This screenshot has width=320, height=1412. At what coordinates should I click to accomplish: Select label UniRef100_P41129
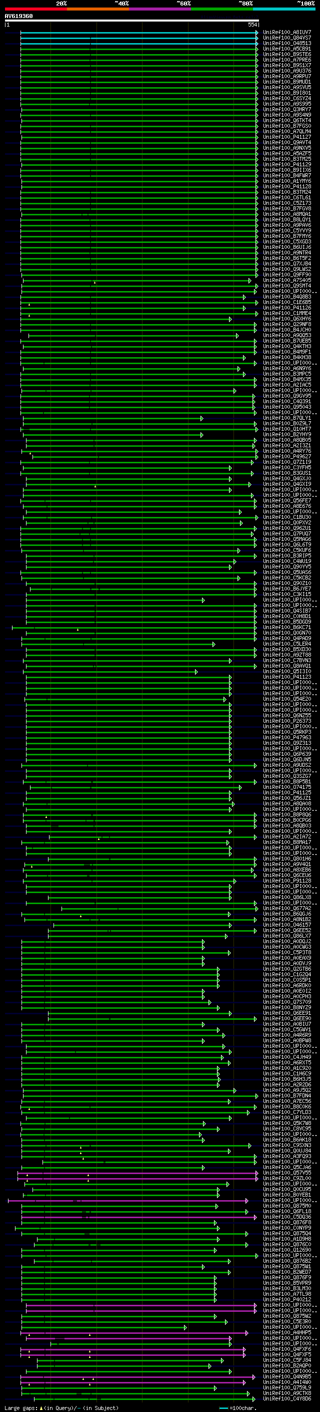pyautogui.click(x=286, y=164)
